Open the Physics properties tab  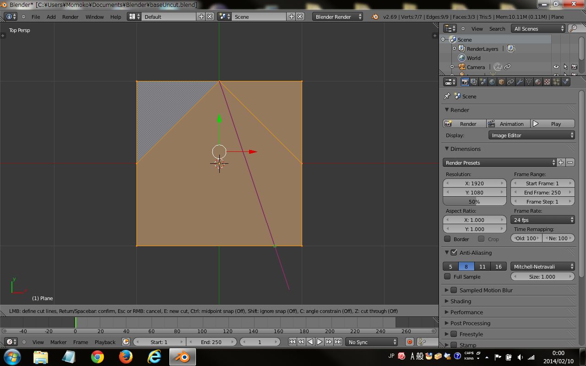click(x=565, y=82)
